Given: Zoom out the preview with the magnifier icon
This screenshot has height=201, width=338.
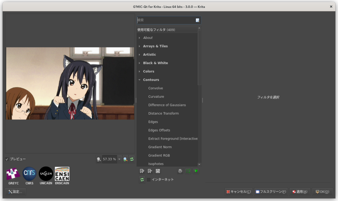Looking at the screenshot, I should pos(99,159).
